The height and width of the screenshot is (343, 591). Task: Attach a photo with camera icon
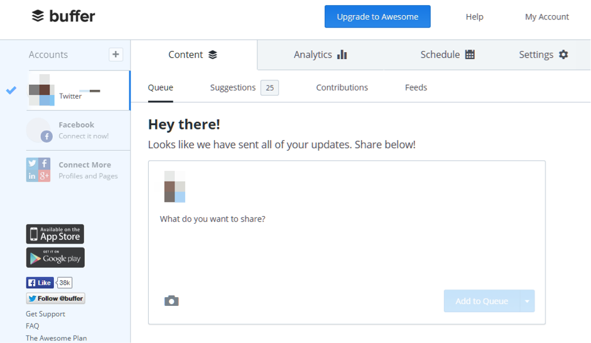tap(171, 301)
